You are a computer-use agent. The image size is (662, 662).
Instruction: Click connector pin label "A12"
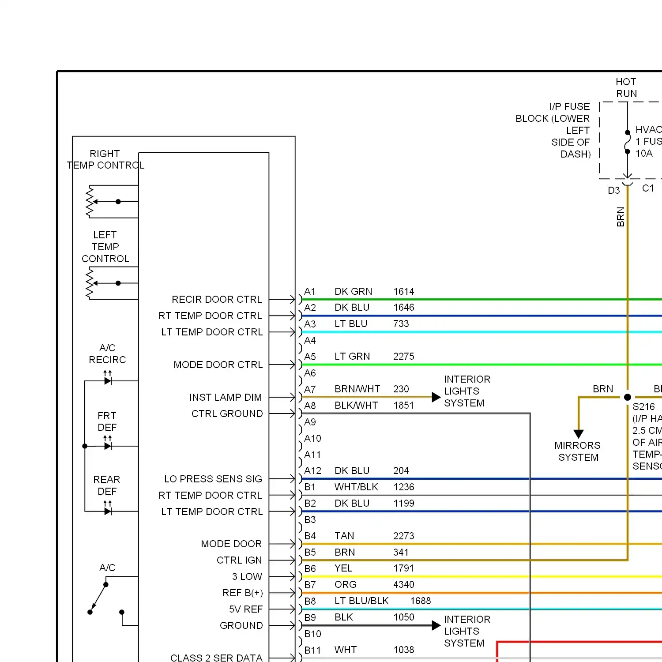[312, 470]
